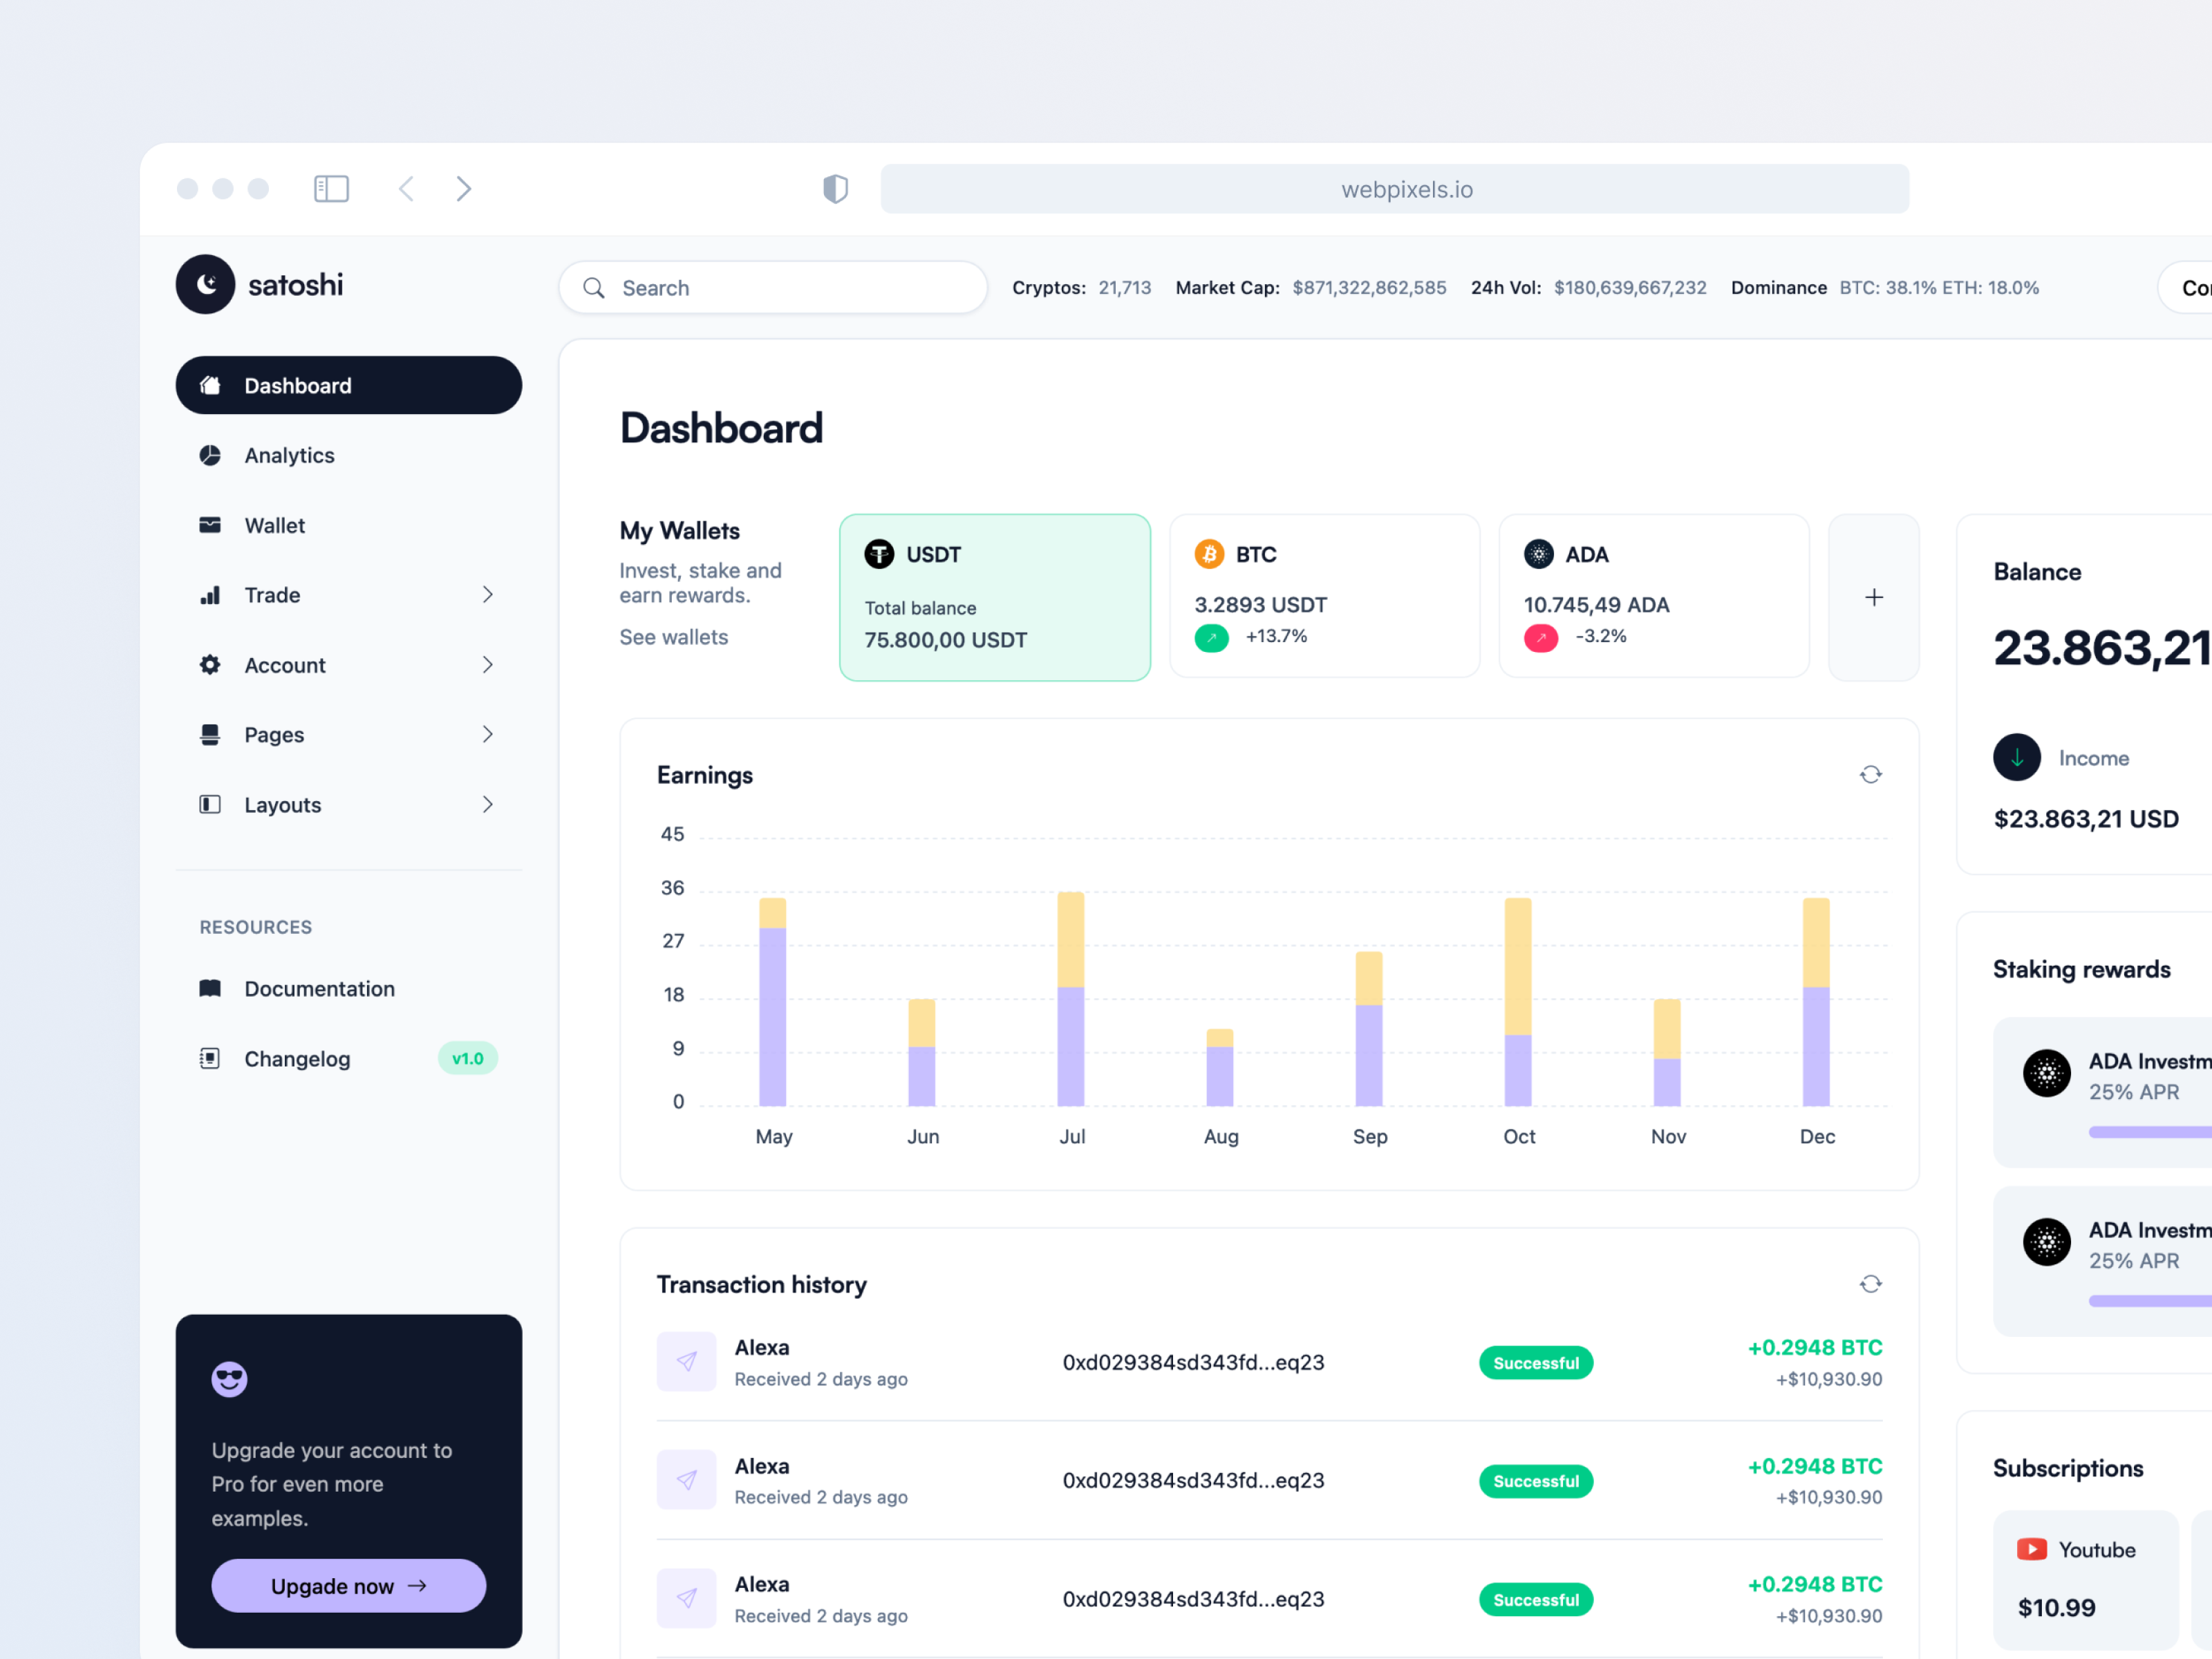Click See wallets link

point(676,636)
